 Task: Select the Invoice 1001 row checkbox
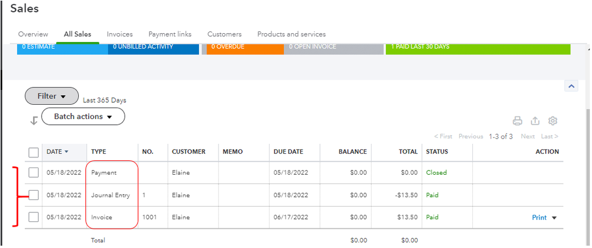[x=34, y=217]
